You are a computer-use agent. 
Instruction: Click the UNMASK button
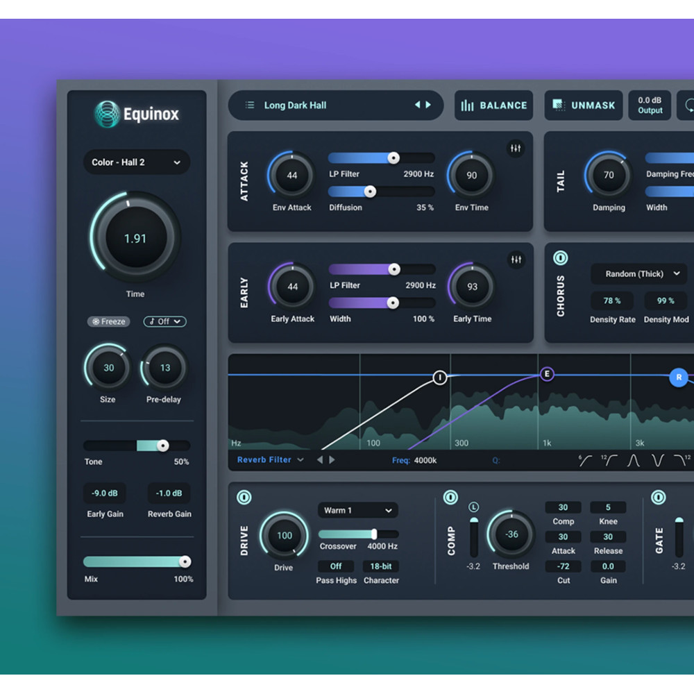click(x=584, y=105)
